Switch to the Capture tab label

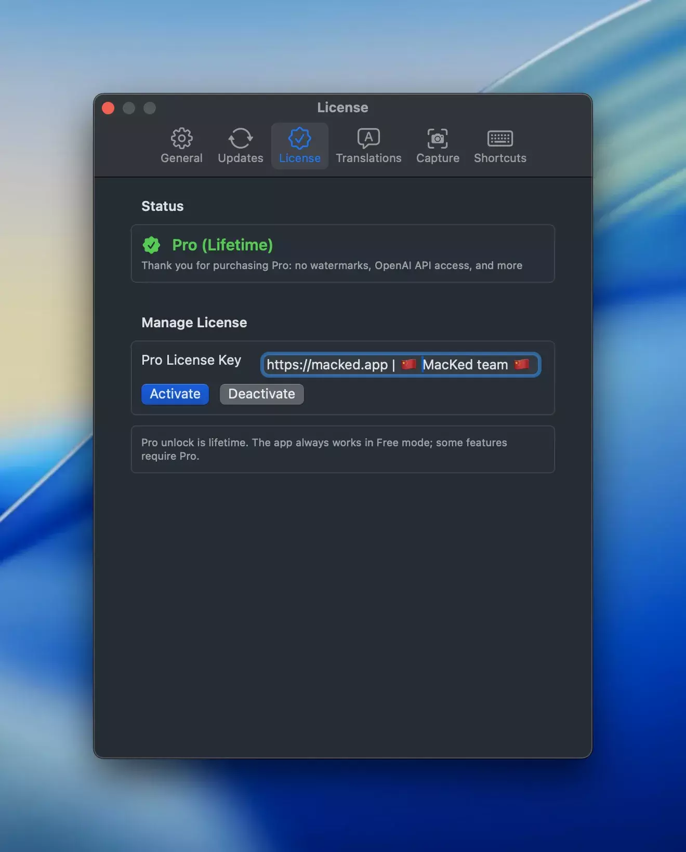pos(438,158)
